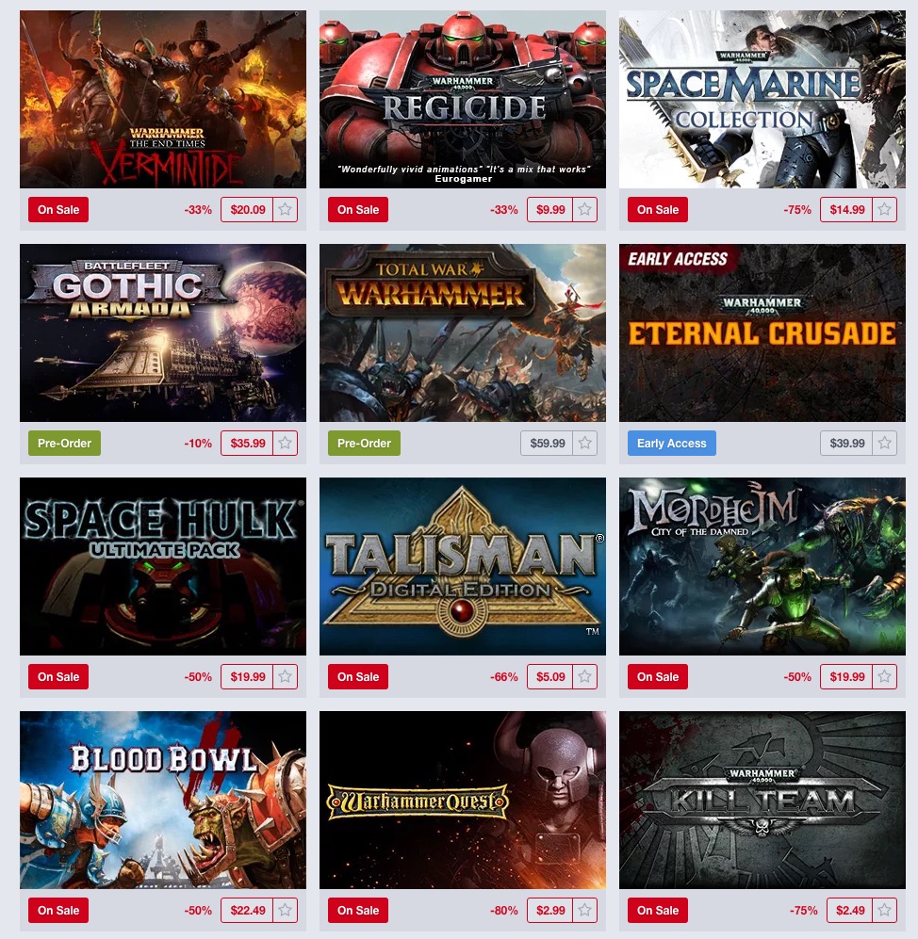The height and width of the screenshot is (939, 918).
Task: Click the wishlist star for Regicide
Action: [x=585, y=210]
